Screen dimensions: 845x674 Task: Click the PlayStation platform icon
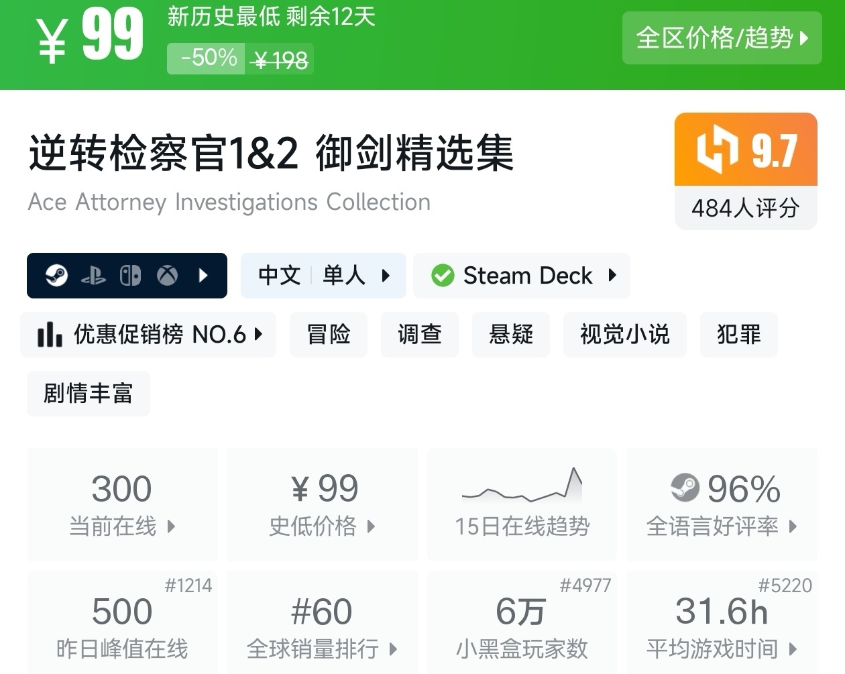(93, 276)
